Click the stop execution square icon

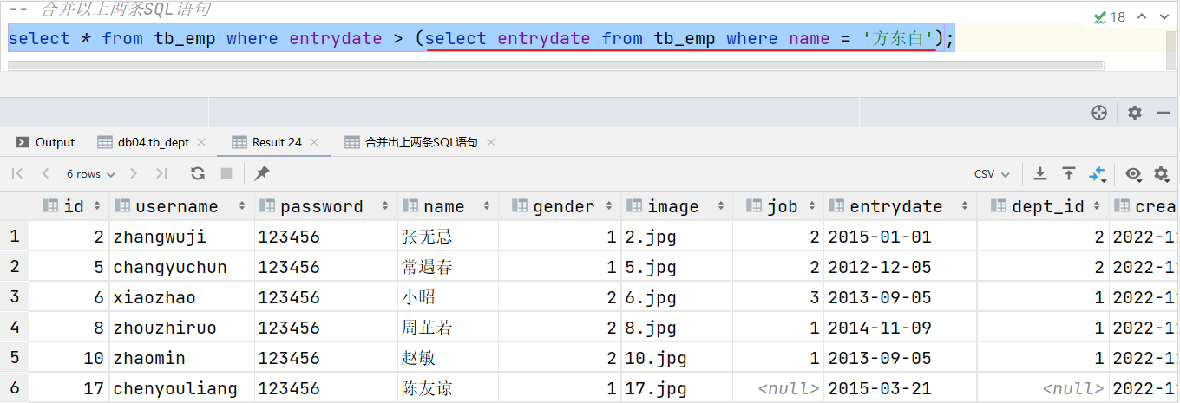point(226,173)
